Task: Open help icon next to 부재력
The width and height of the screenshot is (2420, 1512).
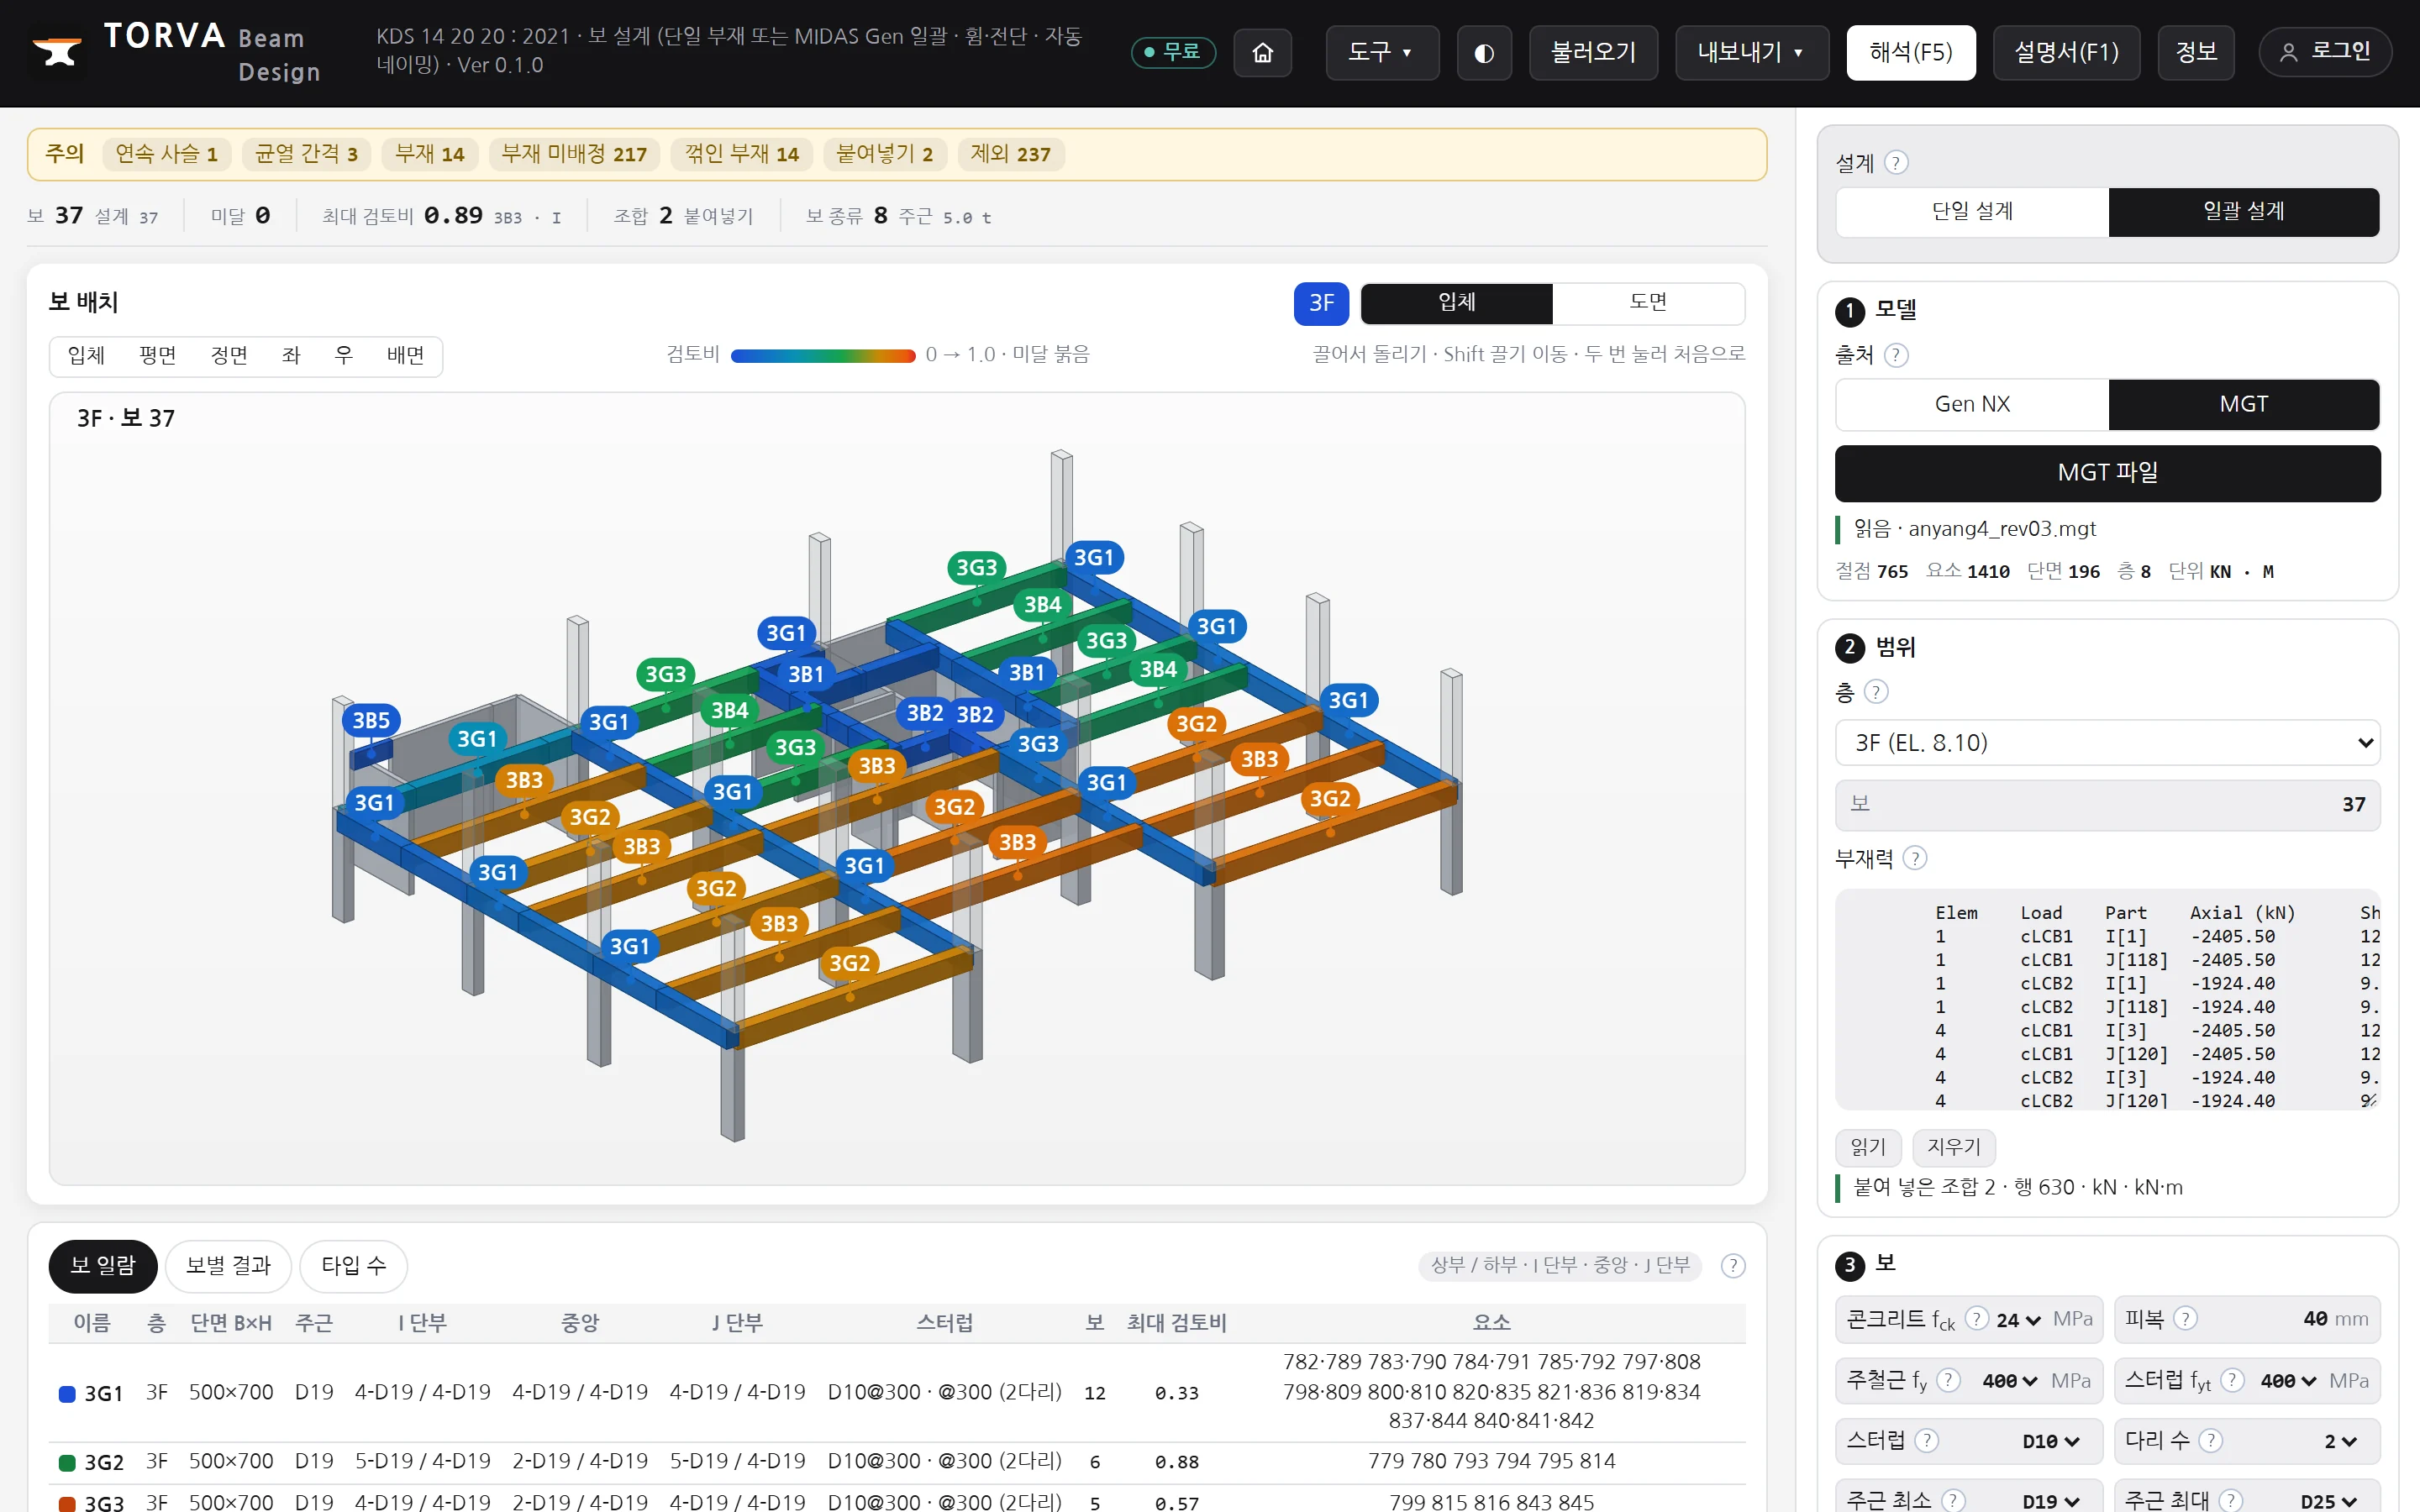Action: (x=1914, y=858)
